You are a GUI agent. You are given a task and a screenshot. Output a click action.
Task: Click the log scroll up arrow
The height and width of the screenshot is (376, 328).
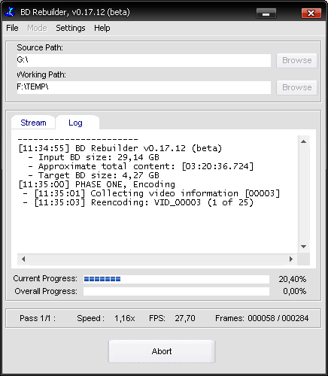pyautogui.click(x=304, y=141)
